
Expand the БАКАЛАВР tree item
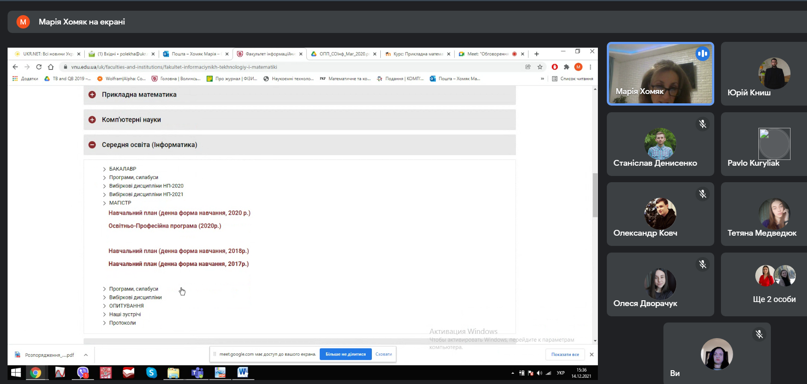pyautogui.click(x=104, y=169)
